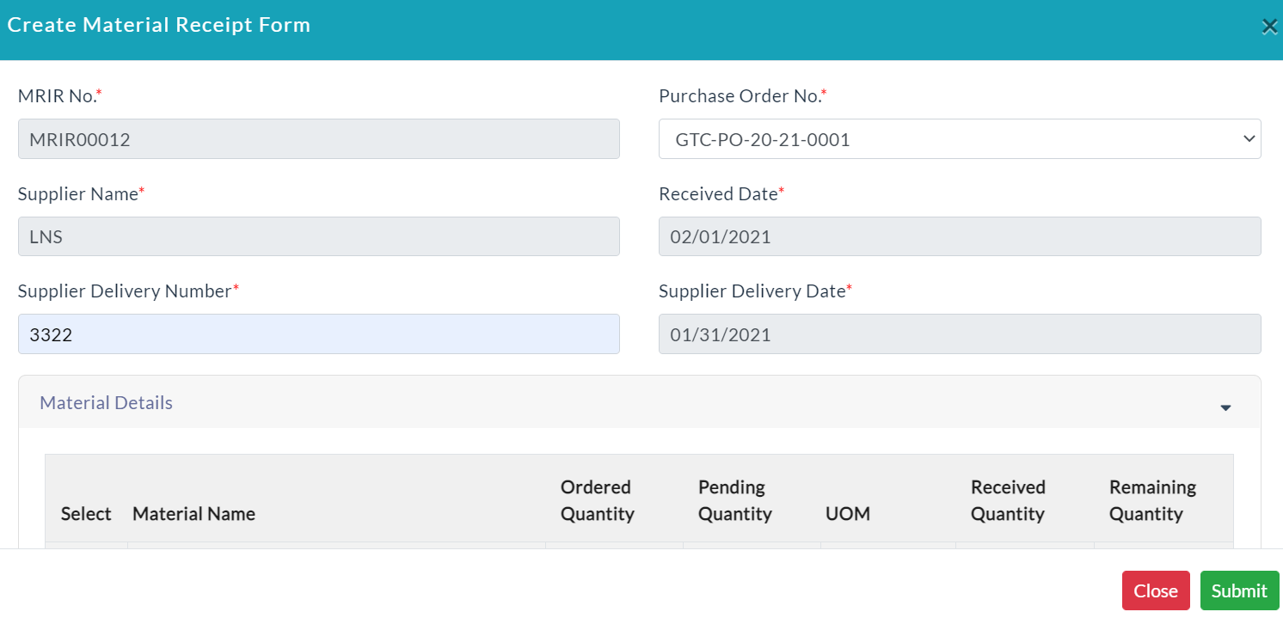Click the Supplier Name field showing LNS
The image size is (1283, 618).
tap(319, 236)
